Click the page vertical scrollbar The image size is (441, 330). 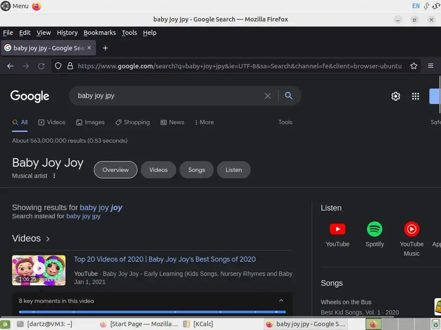pyautogui.click(x=440, y=95)
